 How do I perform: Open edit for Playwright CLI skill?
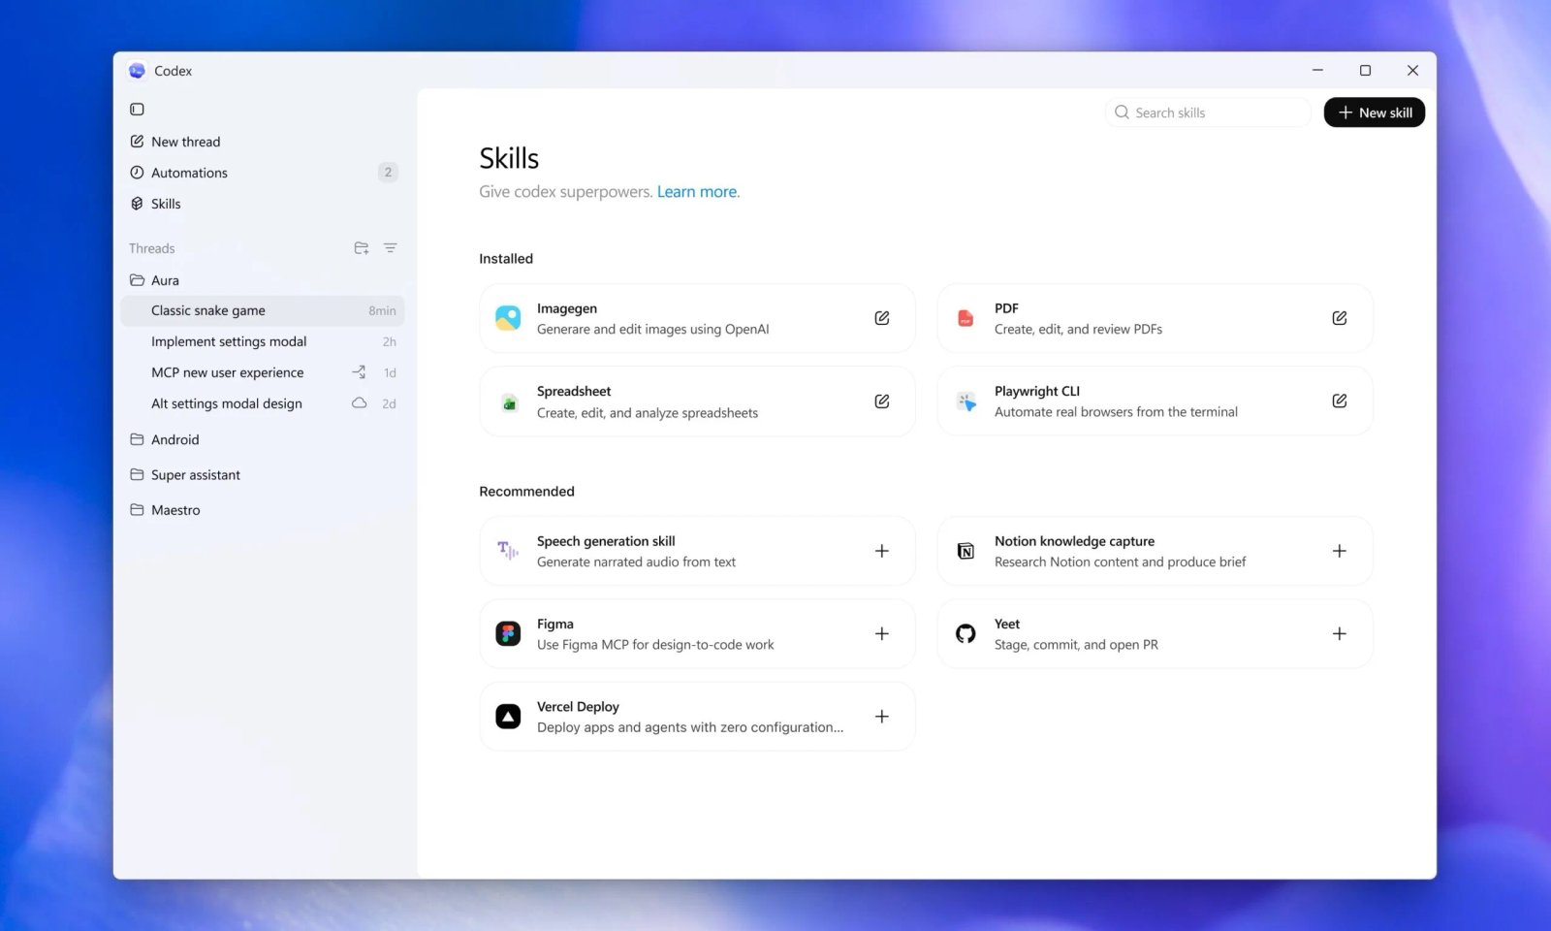[x=1339, y=401]
